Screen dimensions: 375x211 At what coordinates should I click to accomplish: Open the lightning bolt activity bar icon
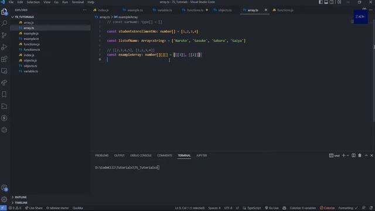pyautogui.click(x=4, y=118)
